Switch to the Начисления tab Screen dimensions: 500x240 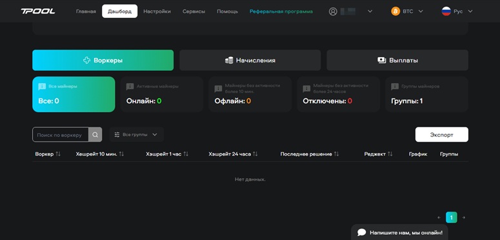[x=250, y=60]
